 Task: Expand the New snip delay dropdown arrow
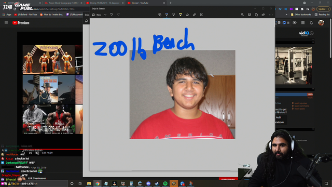tap(105, 15)
